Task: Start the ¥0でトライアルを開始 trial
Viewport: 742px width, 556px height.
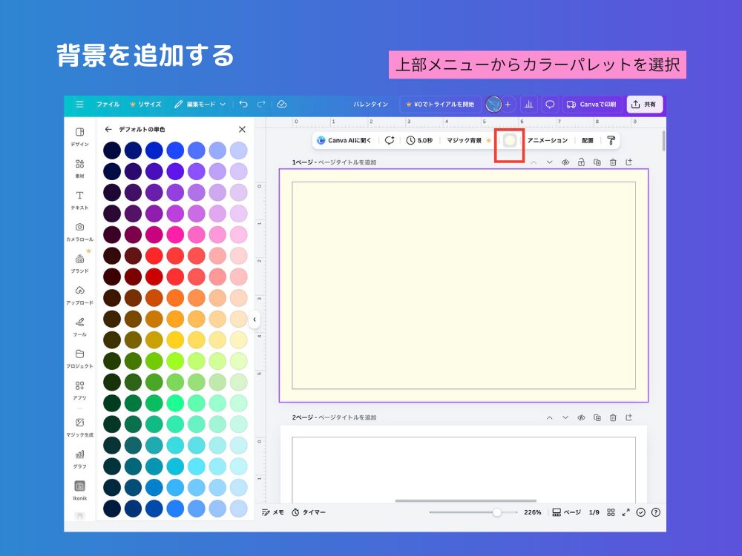Action: pyautogui.click(x=441, y=105)
